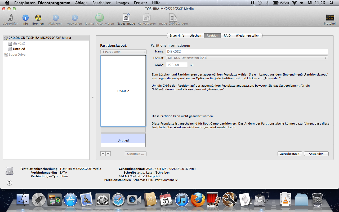Open VLC document in the Dock
Screen dimensions: 339x212
pyautogui.click(x=286, y=200)
